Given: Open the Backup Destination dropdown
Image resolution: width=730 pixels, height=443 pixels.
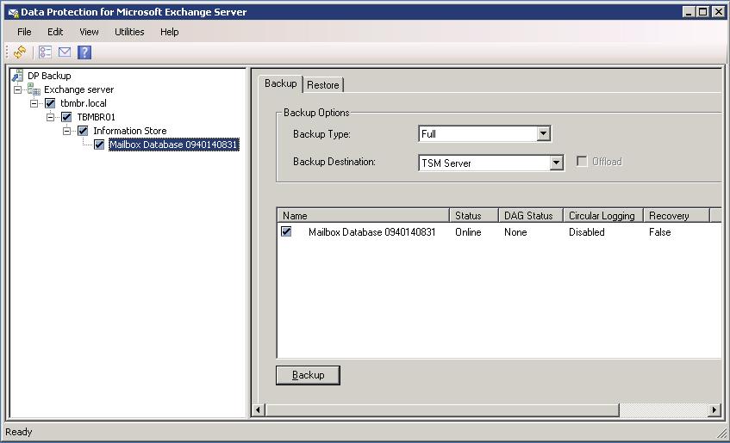Looking at the screenshot, I should 557,163.
